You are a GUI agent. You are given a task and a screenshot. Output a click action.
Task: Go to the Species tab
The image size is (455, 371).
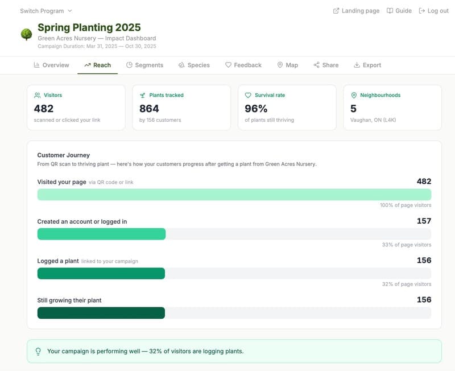(x=193, y=65)
